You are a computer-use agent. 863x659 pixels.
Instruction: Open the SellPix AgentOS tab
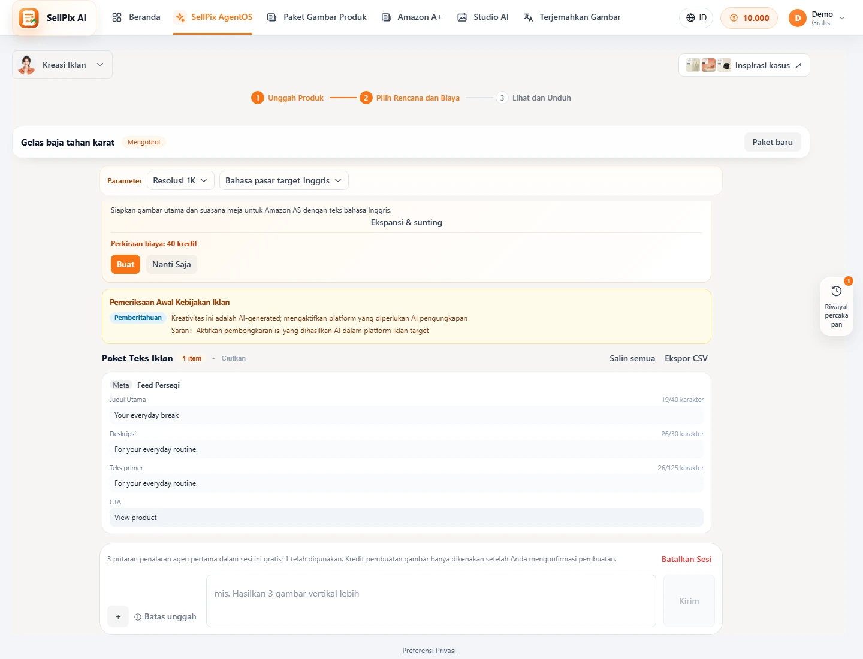tap(213, 17)
